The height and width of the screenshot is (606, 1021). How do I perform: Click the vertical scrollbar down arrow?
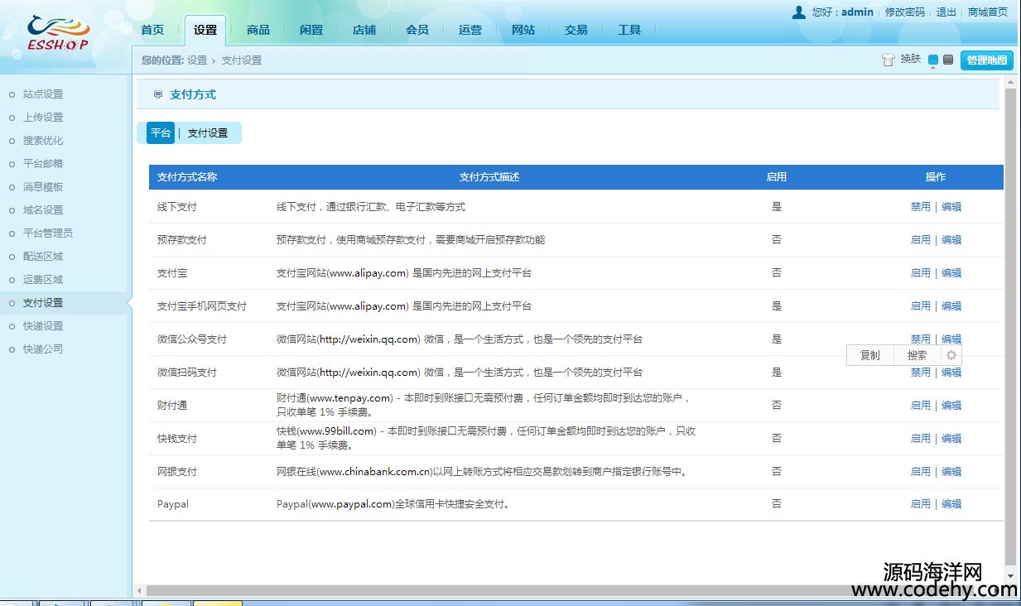click(1010, 576)
